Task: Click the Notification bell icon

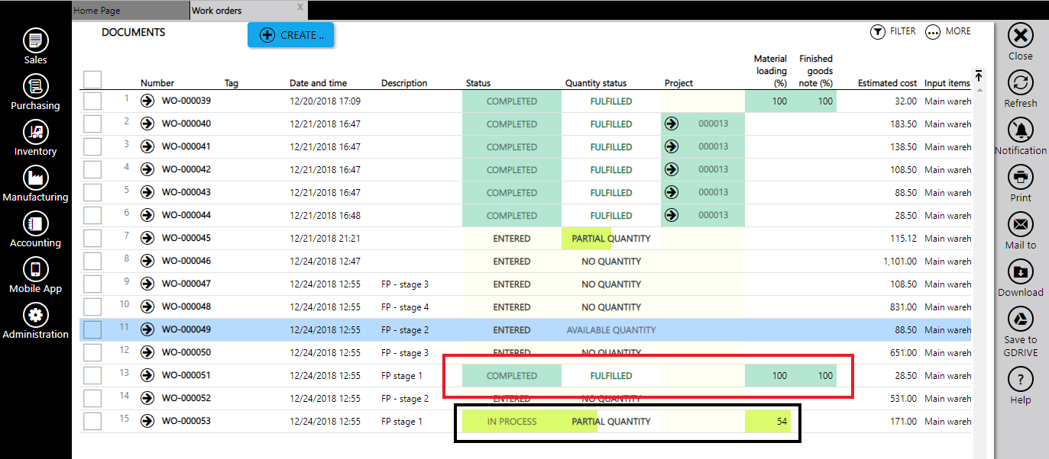Action: click(x=1021, y=130)
